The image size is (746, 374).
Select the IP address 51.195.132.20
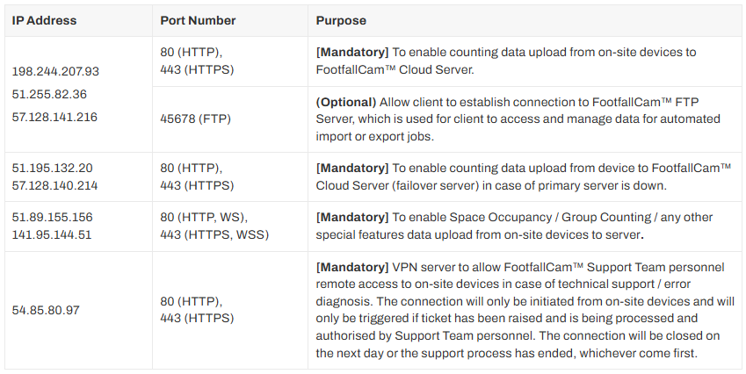[x=53, y=168]
